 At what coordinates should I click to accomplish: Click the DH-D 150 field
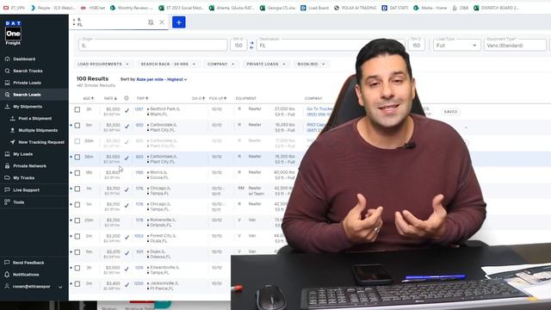click(x=416, y=45)
